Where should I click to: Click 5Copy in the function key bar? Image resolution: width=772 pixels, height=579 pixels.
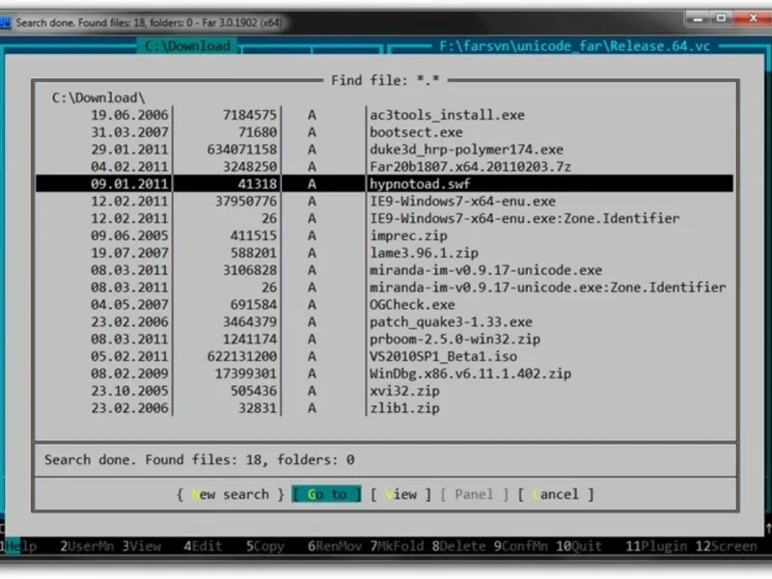click(264, 546)
